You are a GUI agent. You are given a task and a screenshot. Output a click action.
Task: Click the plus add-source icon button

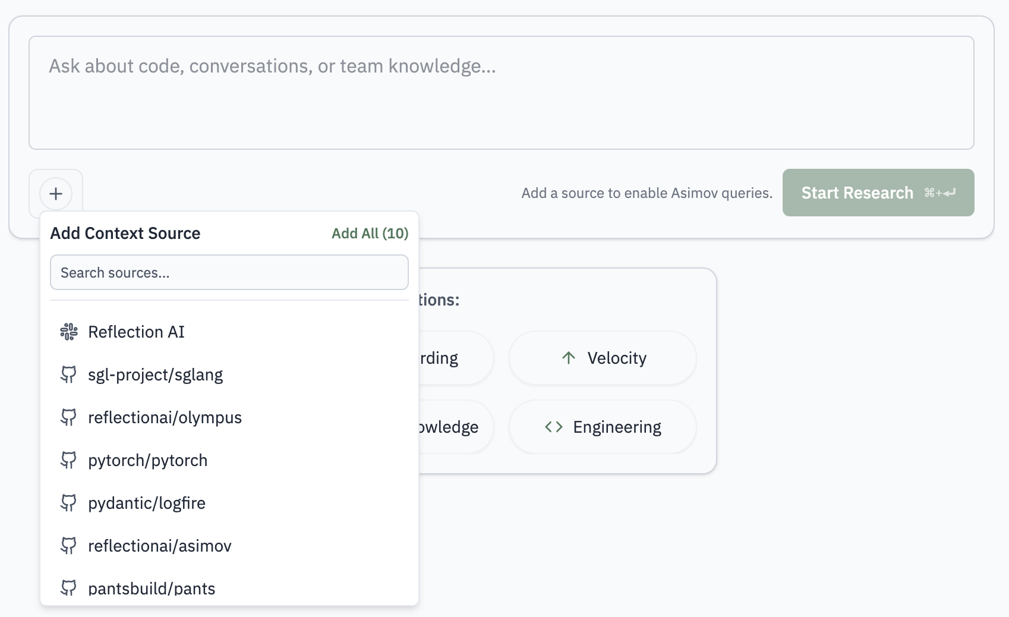pyautogui.click(x=56, y=194)
